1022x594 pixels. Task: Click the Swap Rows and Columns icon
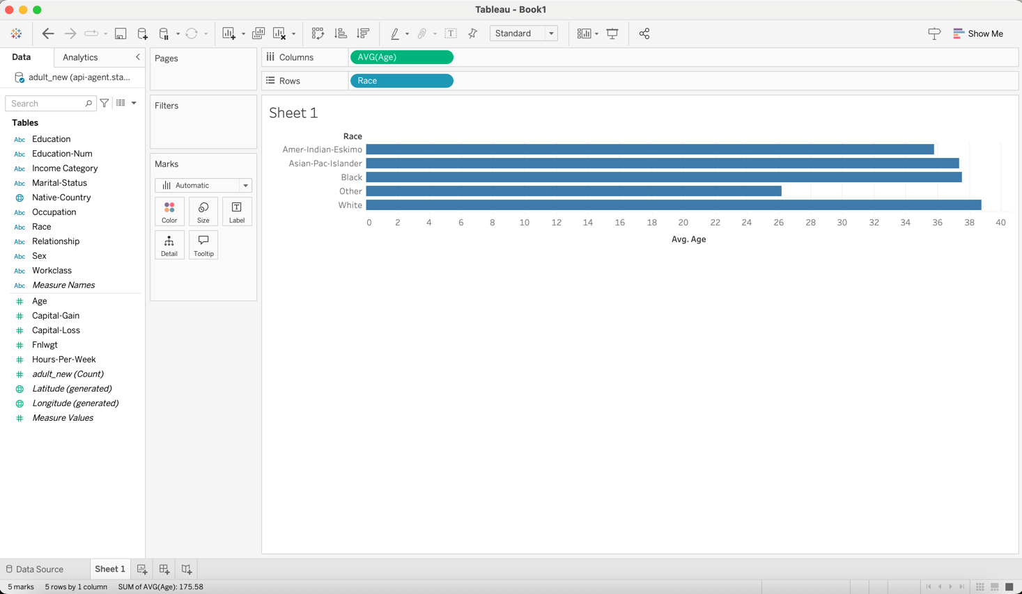coord(318,33)
